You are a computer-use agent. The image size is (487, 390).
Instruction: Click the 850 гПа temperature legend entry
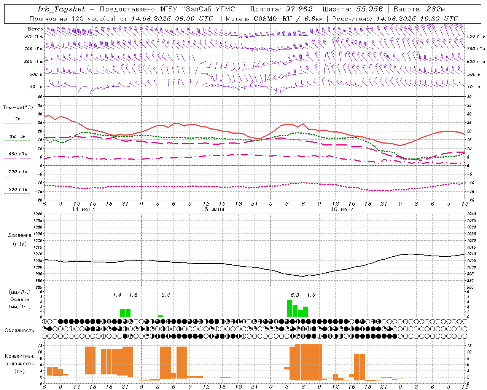click(18, 154)
